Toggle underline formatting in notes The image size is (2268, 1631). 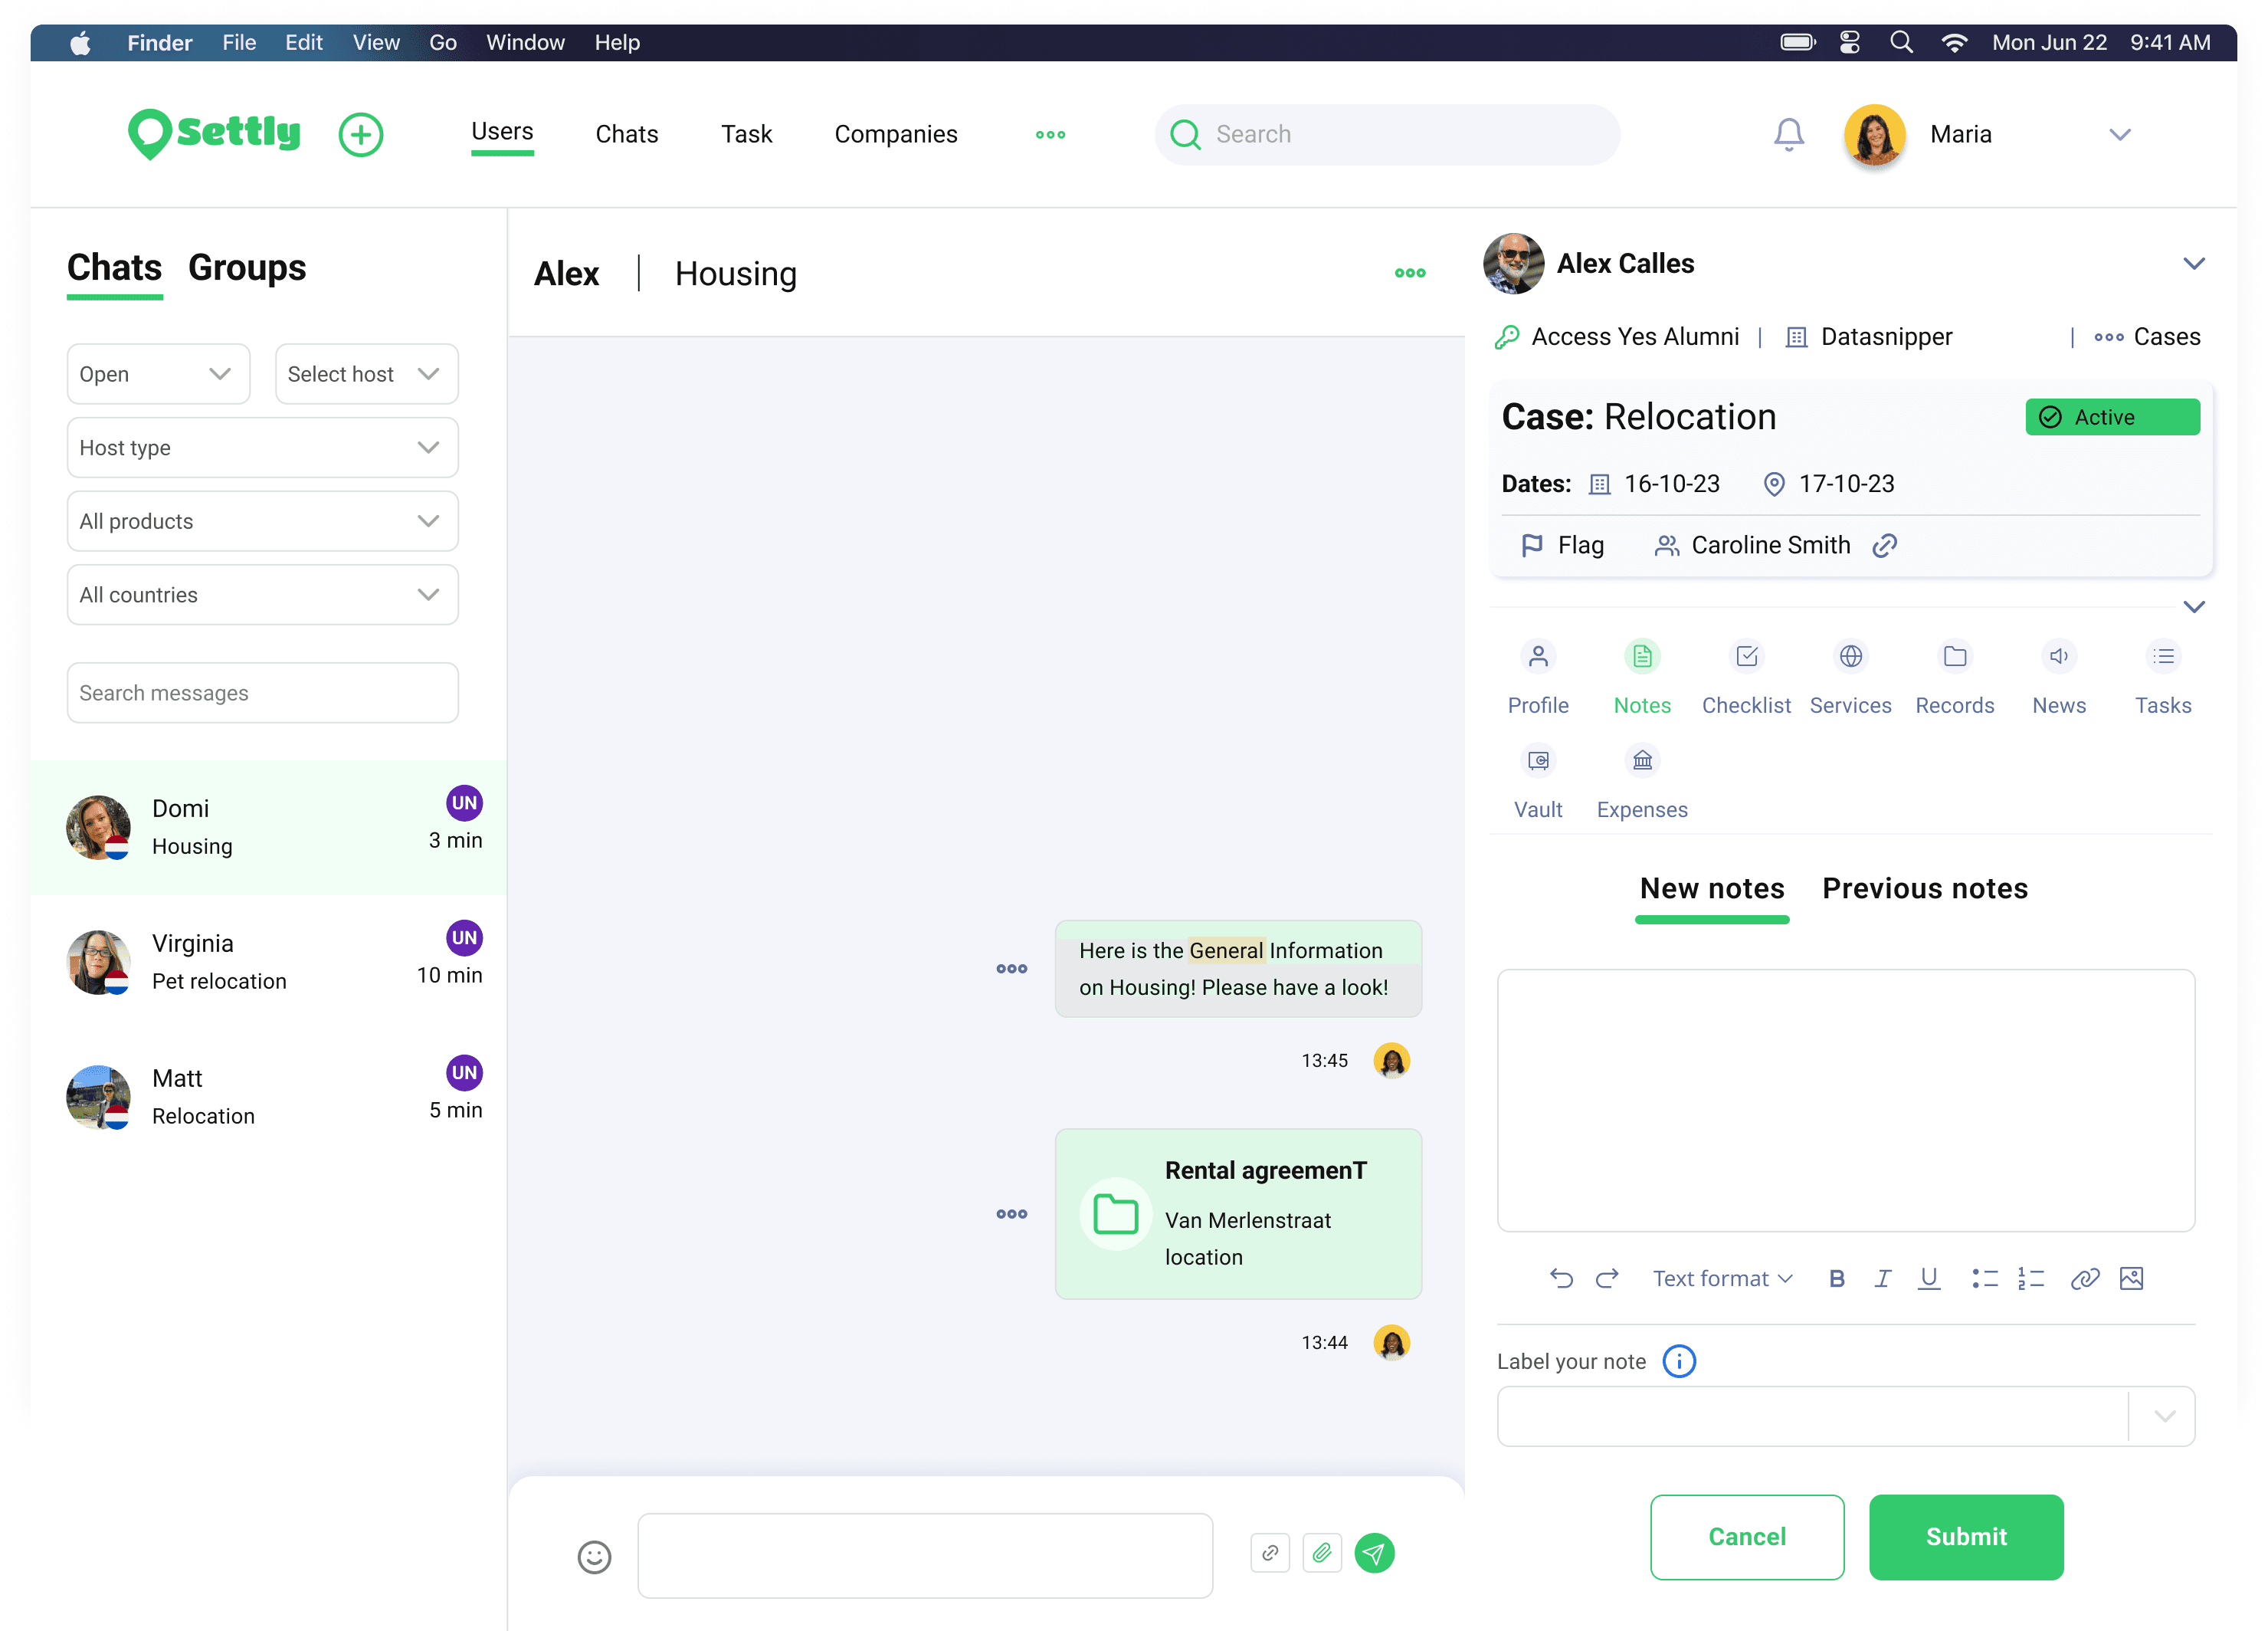(x=1929, y=1278)
